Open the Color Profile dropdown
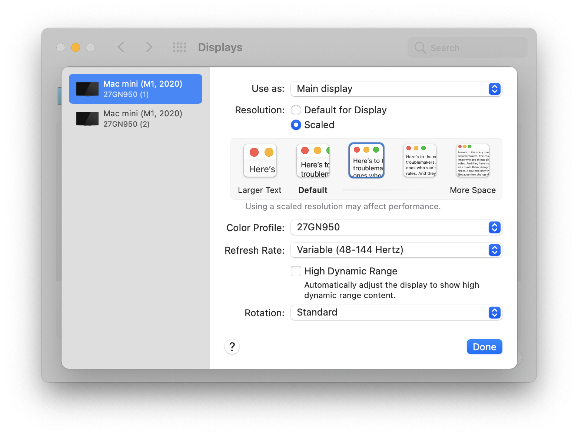578x437 pixels. (x=396, y=227)
